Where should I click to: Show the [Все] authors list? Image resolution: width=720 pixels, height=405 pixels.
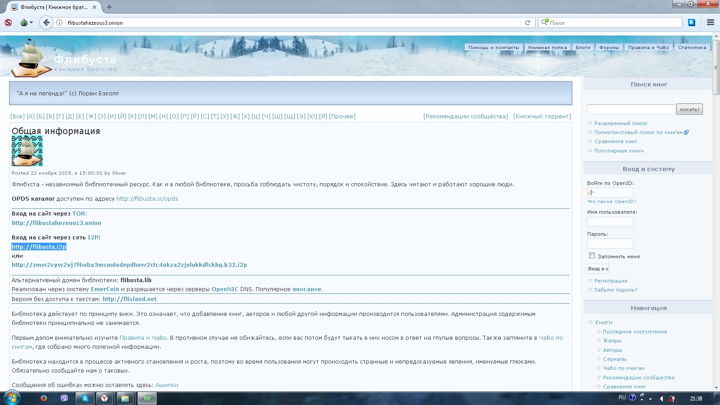pos(18,116)
